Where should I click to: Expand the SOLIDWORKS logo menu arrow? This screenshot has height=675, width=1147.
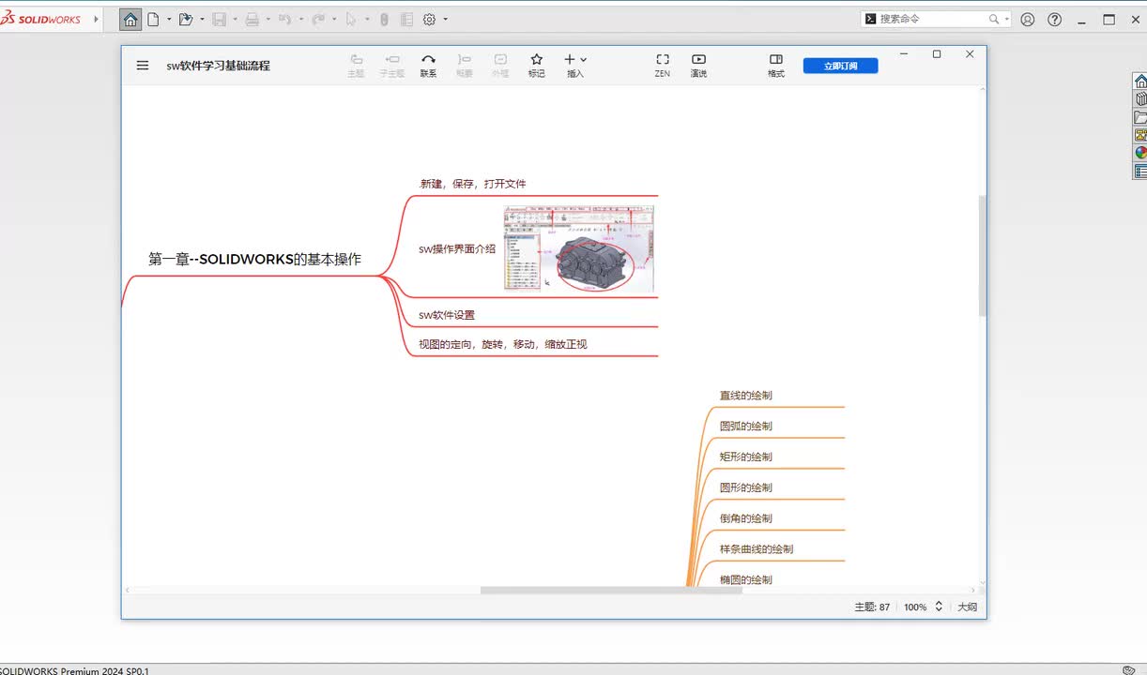(x=96, y=19)
